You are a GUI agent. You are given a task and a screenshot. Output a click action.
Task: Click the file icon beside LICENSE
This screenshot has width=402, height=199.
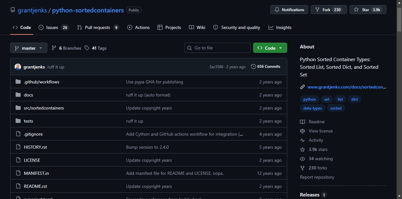tap(18, 160)
